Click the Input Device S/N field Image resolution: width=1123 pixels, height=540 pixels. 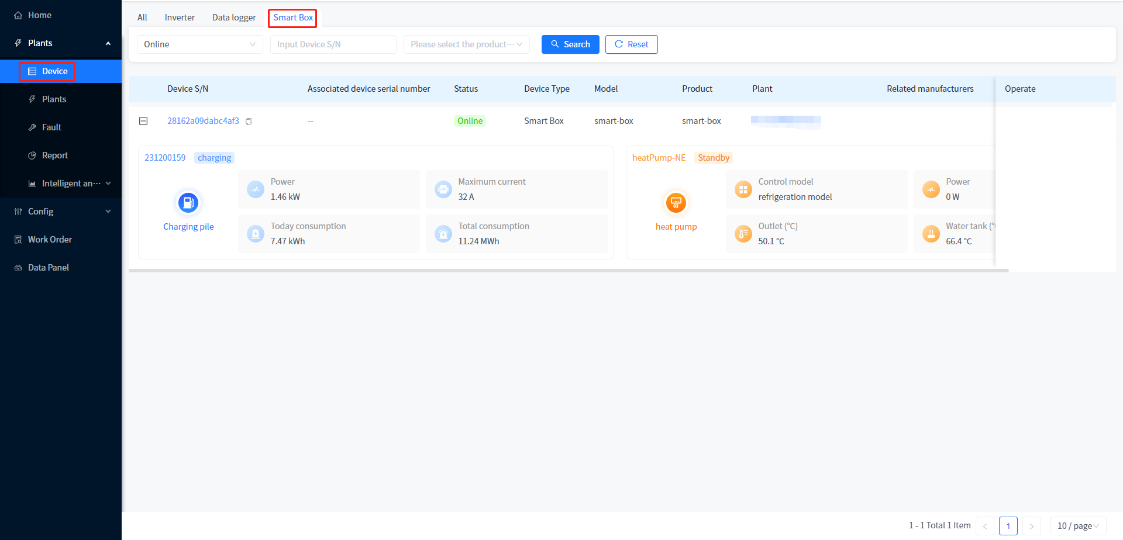tap(333, 44)
